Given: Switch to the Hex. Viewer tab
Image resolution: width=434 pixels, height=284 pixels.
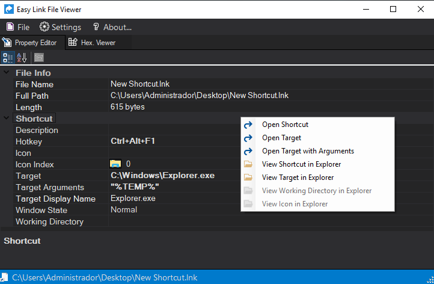Looking at the screenshot, I should [92, 43].
